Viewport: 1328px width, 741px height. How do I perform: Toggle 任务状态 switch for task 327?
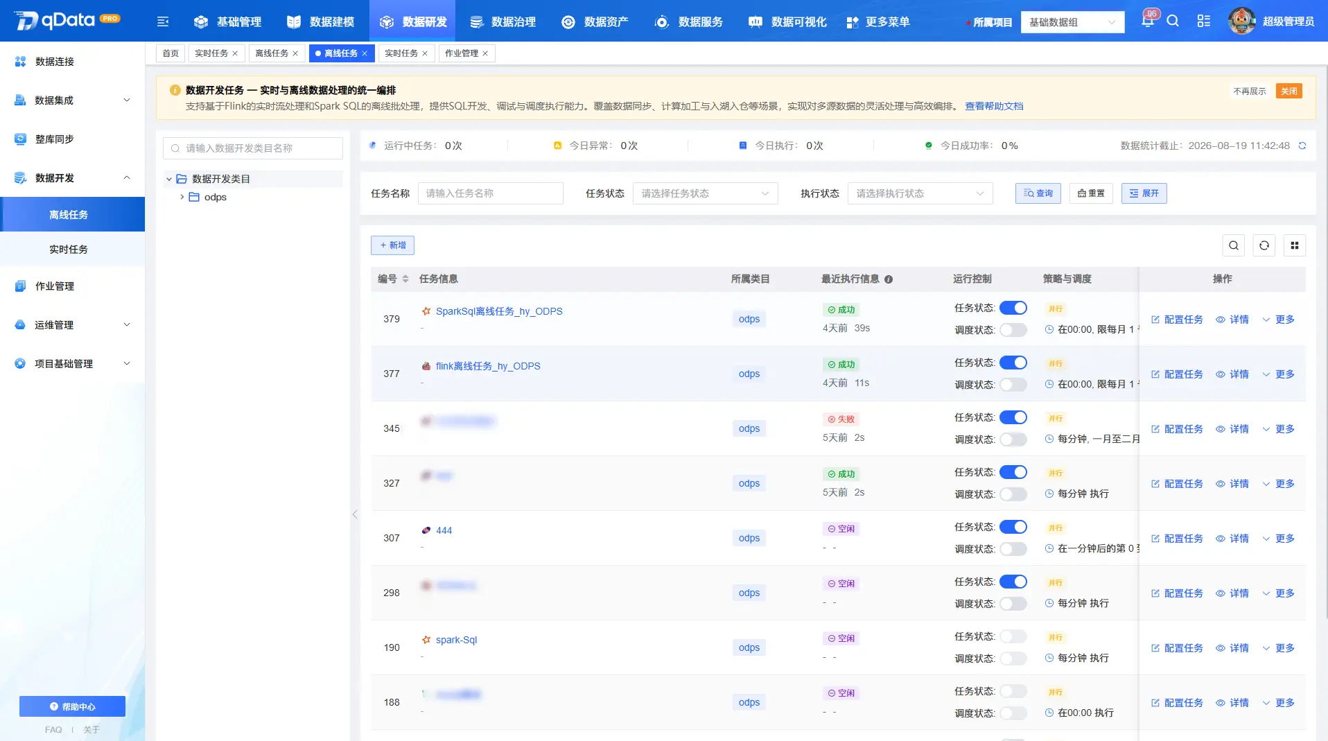coord(1013,472)
